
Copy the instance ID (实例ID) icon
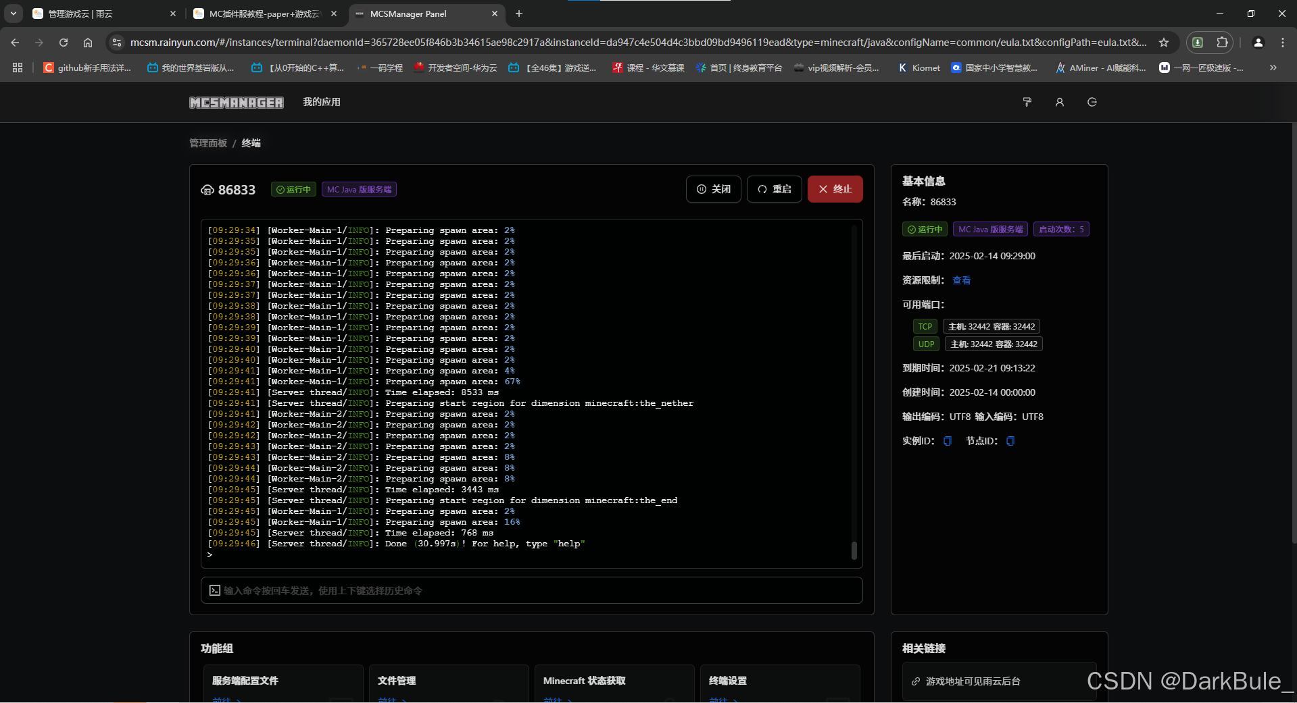point(947,441)
